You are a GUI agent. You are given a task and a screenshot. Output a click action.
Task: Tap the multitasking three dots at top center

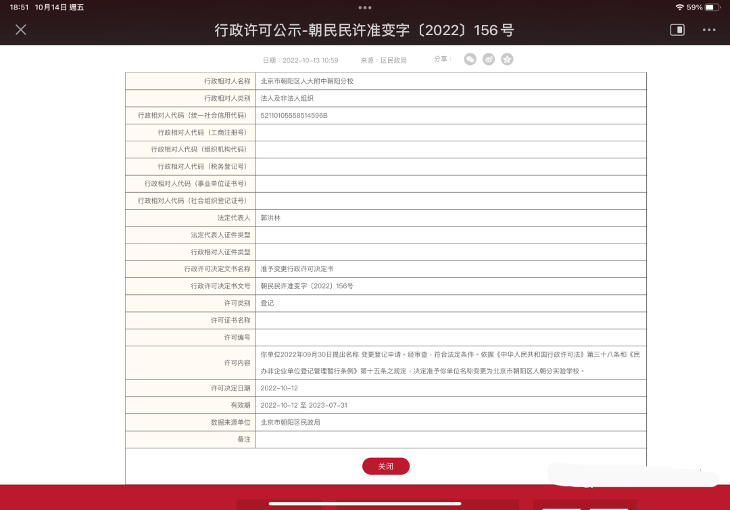pyautogui.click(x=365, y=7)
